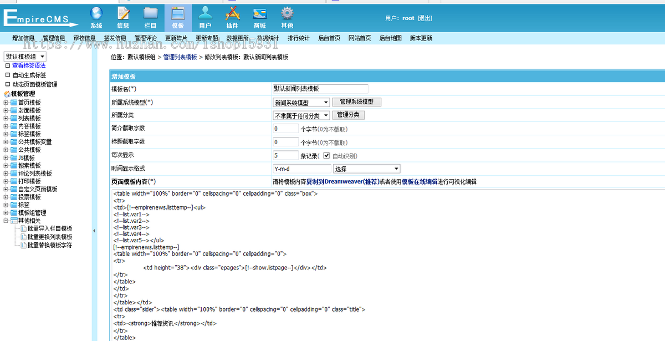Open the 不隶属于任何分类 dropdown
The height and width of the screenshot is (341, 665).
click(301, 115)
